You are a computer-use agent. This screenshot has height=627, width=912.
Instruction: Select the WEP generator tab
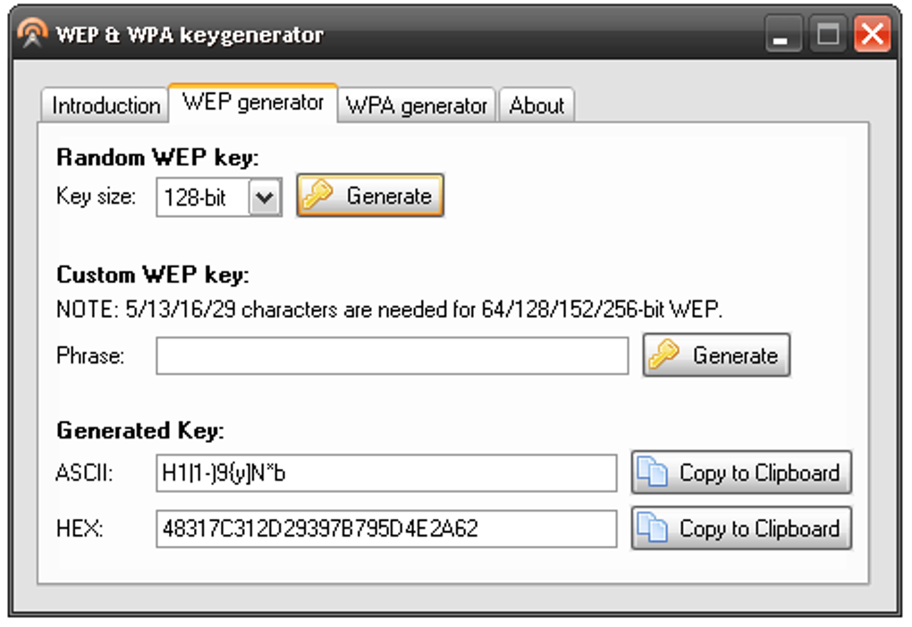point(253,103)
